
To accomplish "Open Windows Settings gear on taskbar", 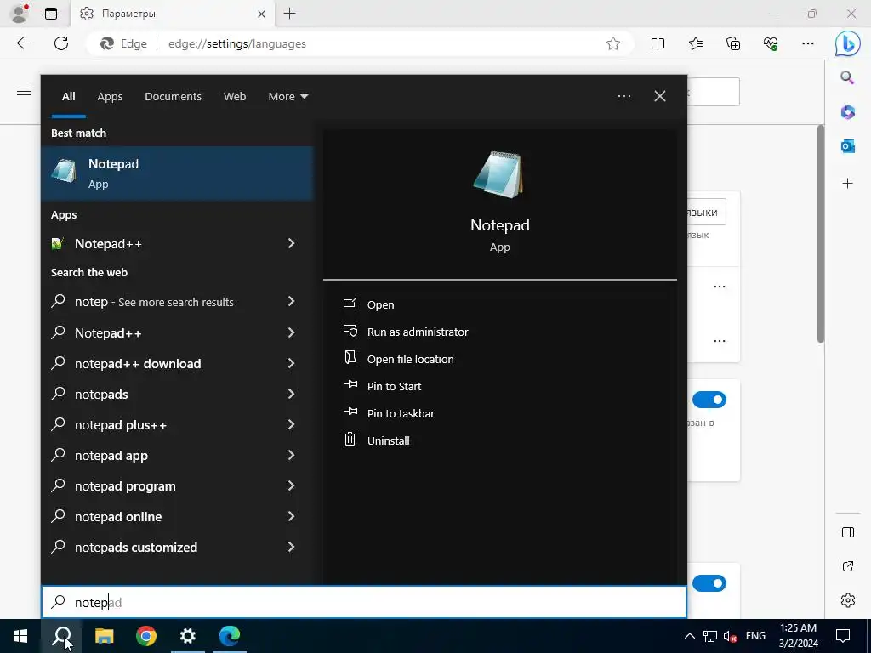I will tap(188, 636).
